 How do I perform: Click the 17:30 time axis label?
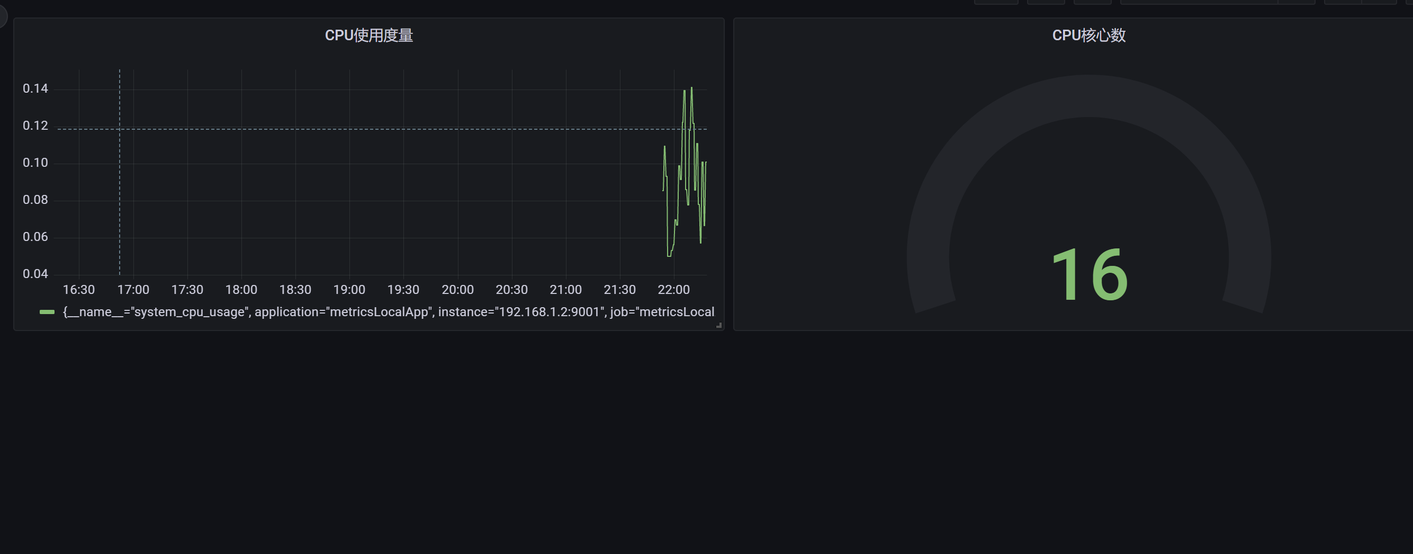187,290
